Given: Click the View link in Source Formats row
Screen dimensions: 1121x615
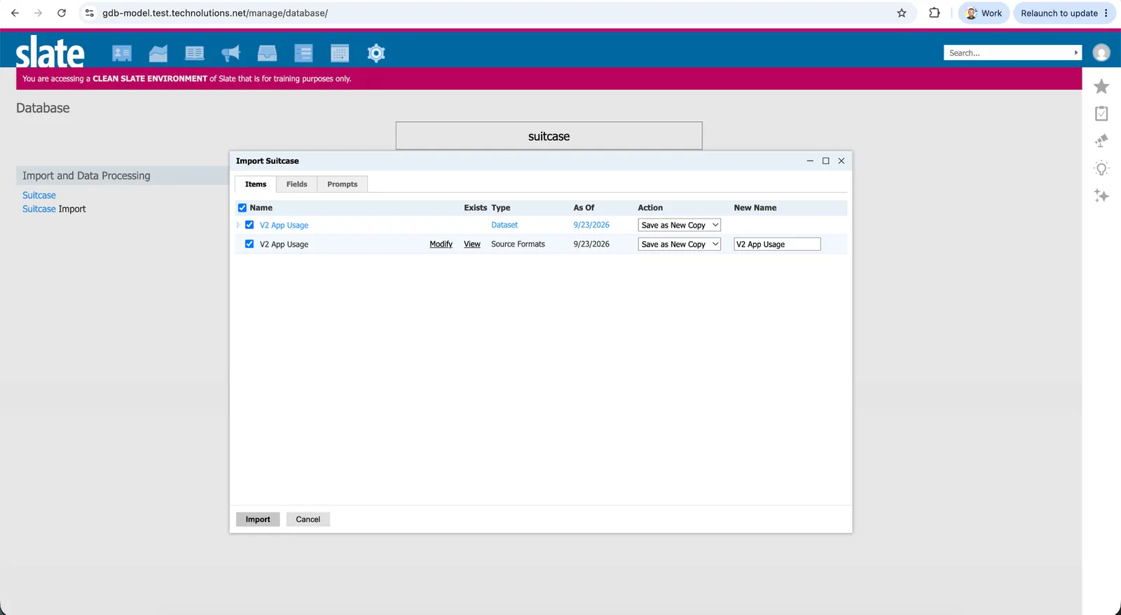Looking at the screenshot, I should (x=472, y=244).
